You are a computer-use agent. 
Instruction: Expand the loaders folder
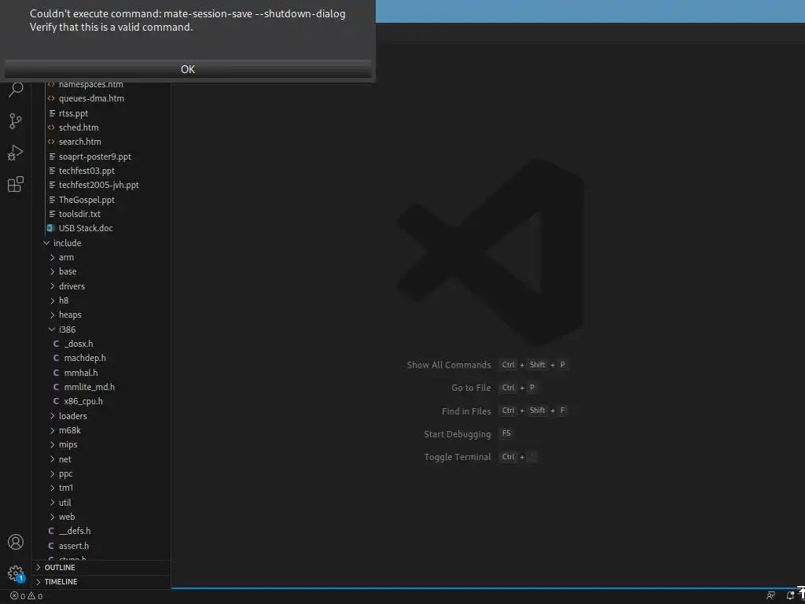101,416
